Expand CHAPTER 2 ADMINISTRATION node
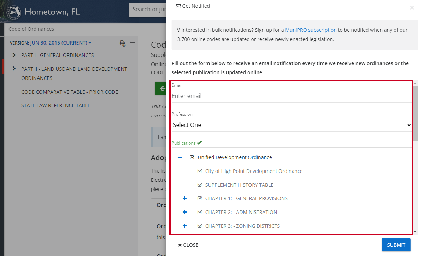Screen dimensions: 424x256 point(184,212)
